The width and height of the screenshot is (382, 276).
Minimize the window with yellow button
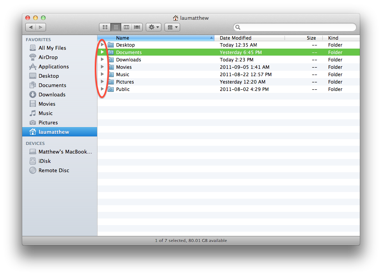[35, 18]
